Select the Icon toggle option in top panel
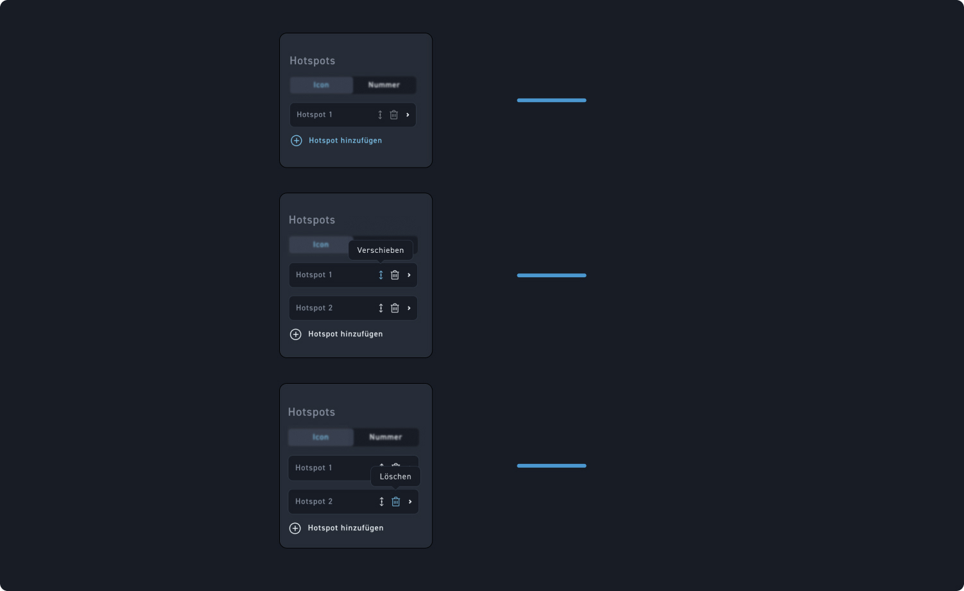Screen dimensions: 964x591 pos(321,85)
